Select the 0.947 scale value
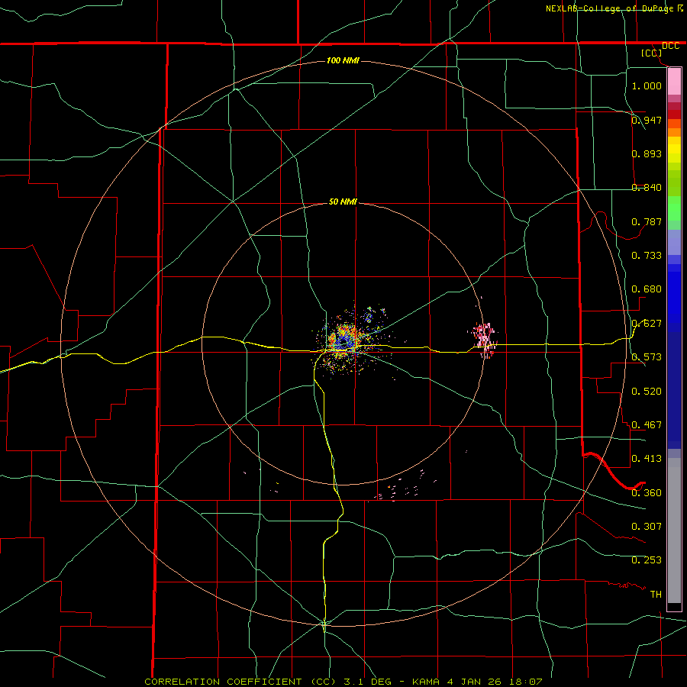Image resolution: width=687 pixels, height=687 pixels. click(x=647, y=120)
